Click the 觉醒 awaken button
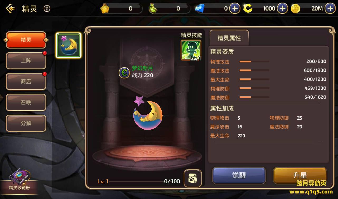338x199 pixels. tap(239, 176)
